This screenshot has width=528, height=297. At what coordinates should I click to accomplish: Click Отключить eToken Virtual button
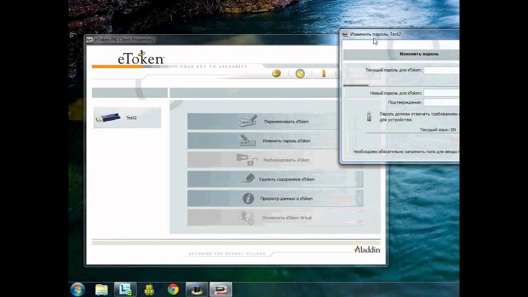[x=275, y=218]
